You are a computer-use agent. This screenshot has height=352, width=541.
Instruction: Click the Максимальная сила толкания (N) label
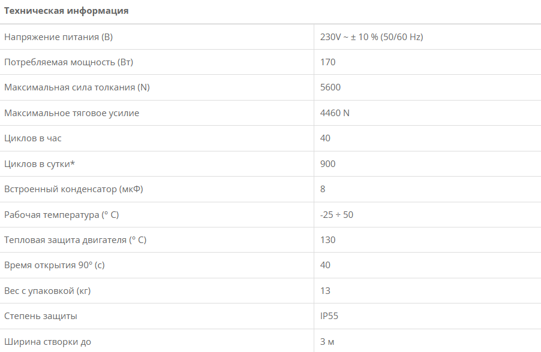point(77,87)
